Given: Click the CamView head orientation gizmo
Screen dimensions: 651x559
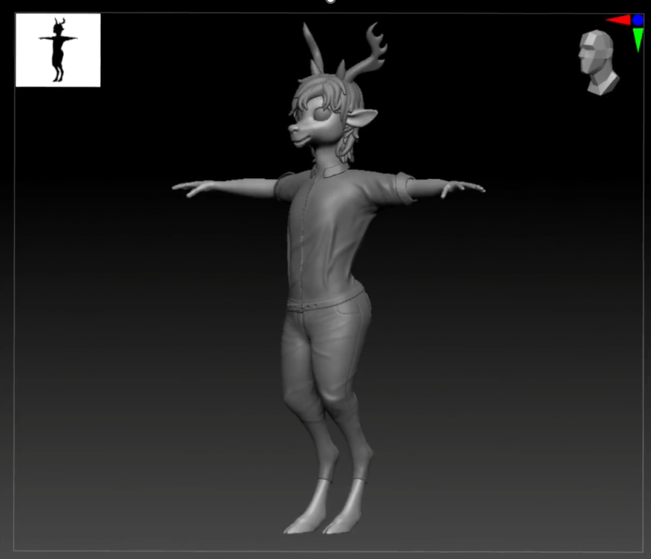Looking at the screenshot, I should point(599,63).
